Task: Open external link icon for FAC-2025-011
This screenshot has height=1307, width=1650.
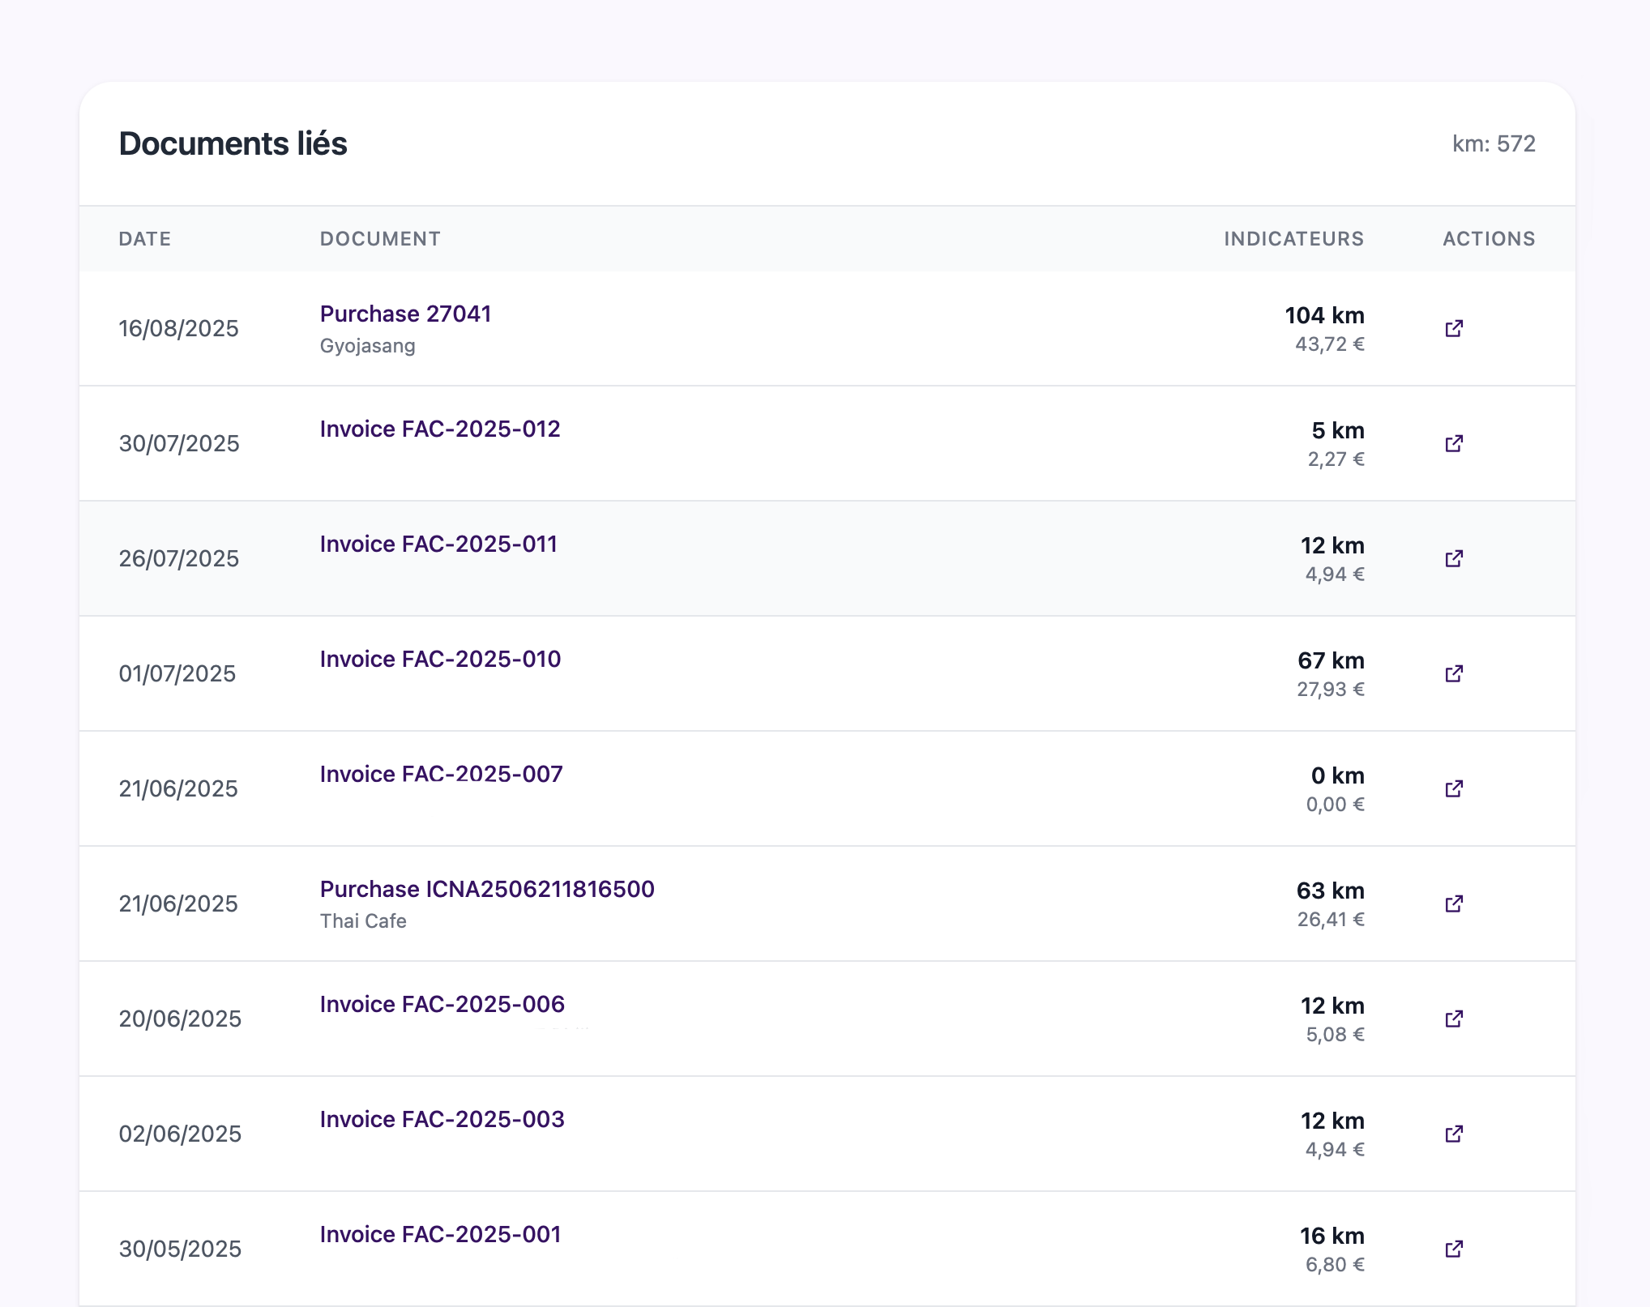Action: click(x=1454, y=558)
